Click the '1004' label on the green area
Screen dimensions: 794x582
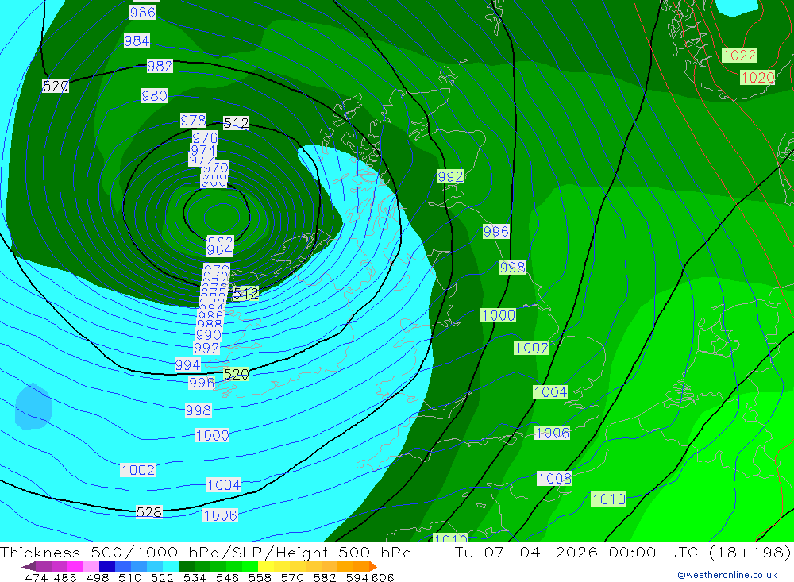(550, 392)
